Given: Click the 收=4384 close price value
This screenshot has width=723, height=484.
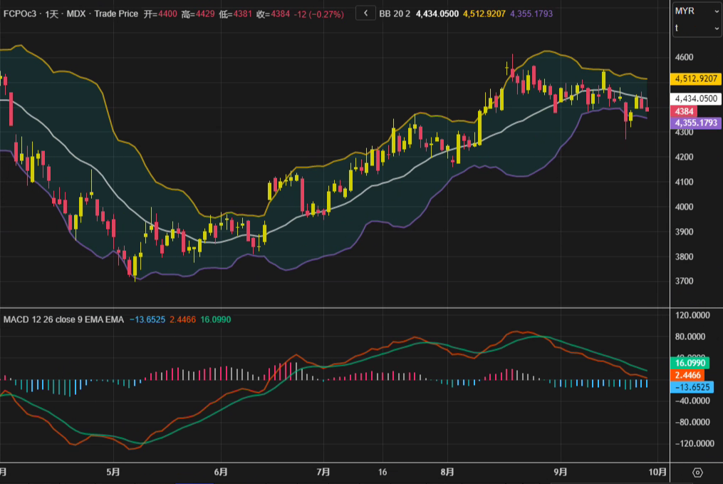Looking at the screenshot, I should click(x=273, y=14).
